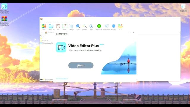Click the Protect shield icon
Screen dimensions: 190x107
point(113,27)
